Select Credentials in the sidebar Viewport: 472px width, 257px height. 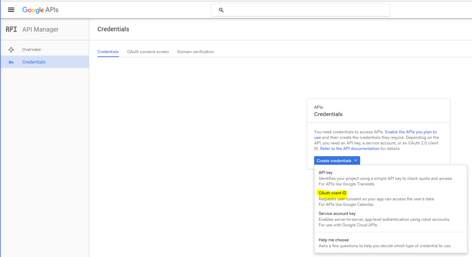(44, 62)
